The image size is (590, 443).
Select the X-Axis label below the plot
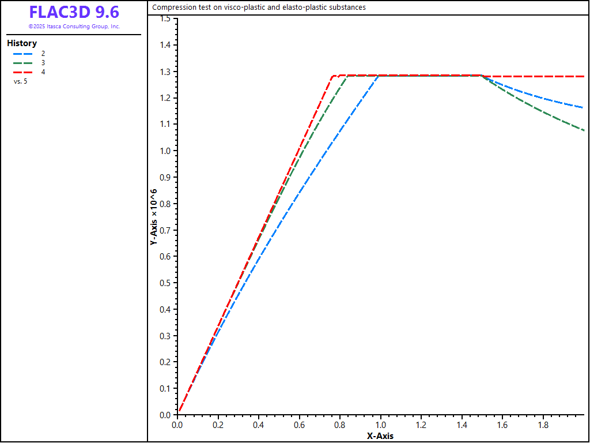coord(380,436)
